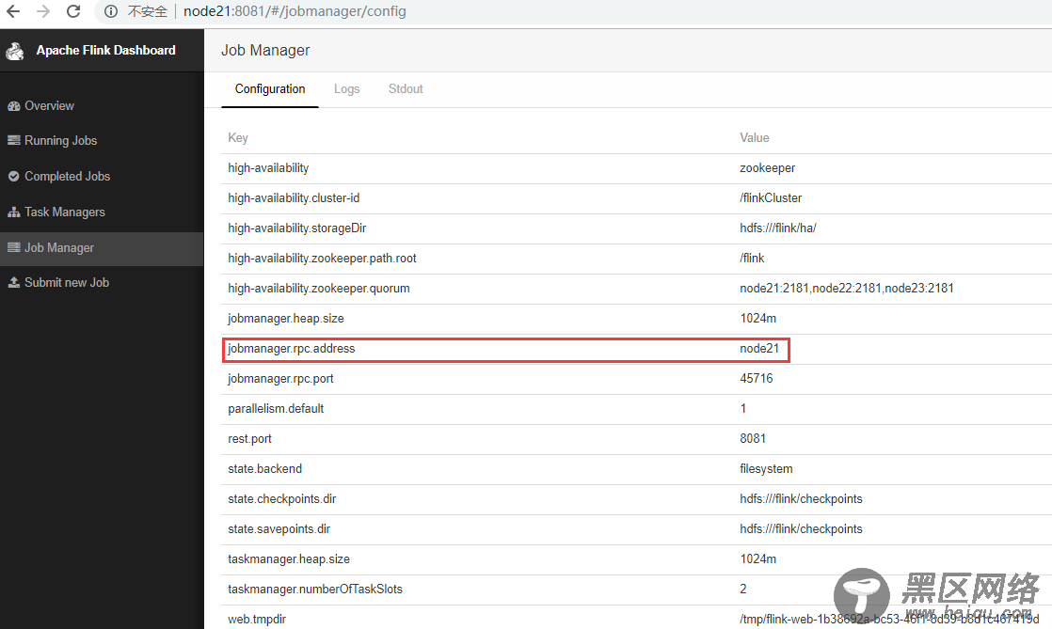Click taskmanager.numberOfTaskSlots value 2
Screen dimensions: 1052x629
point(743,590)
